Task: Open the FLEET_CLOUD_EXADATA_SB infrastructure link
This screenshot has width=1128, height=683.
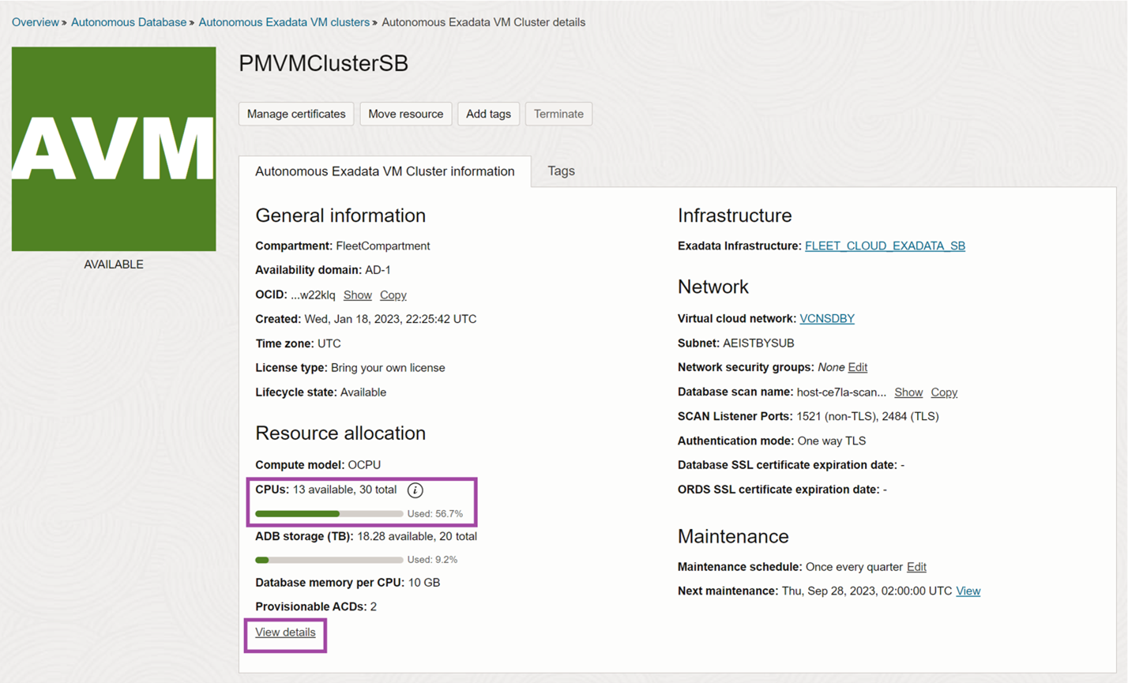Action: [885, 246]
